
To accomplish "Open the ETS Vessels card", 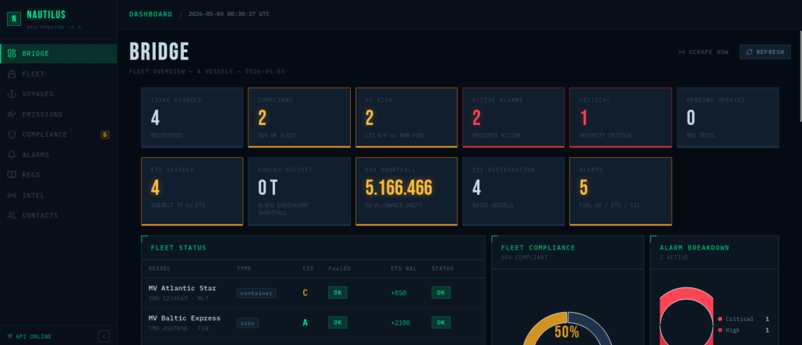I will click(193, 191).
